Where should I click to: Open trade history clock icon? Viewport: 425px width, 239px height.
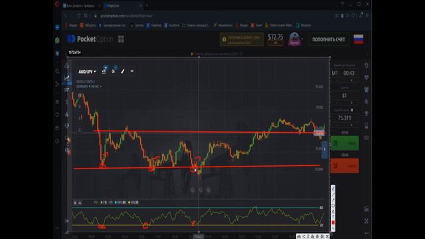coord(367,65)
